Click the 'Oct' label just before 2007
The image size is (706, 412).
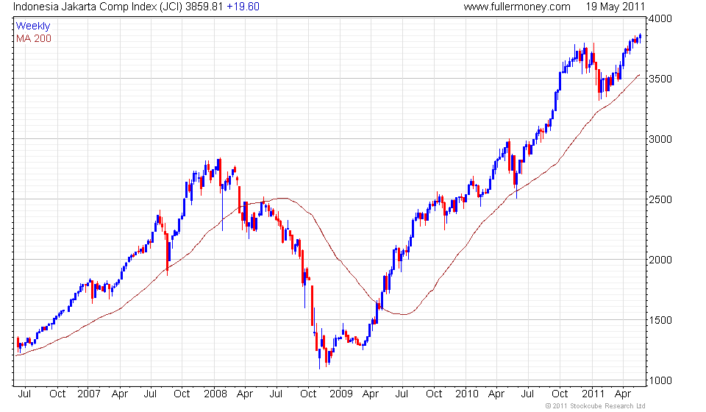(57, 394)
